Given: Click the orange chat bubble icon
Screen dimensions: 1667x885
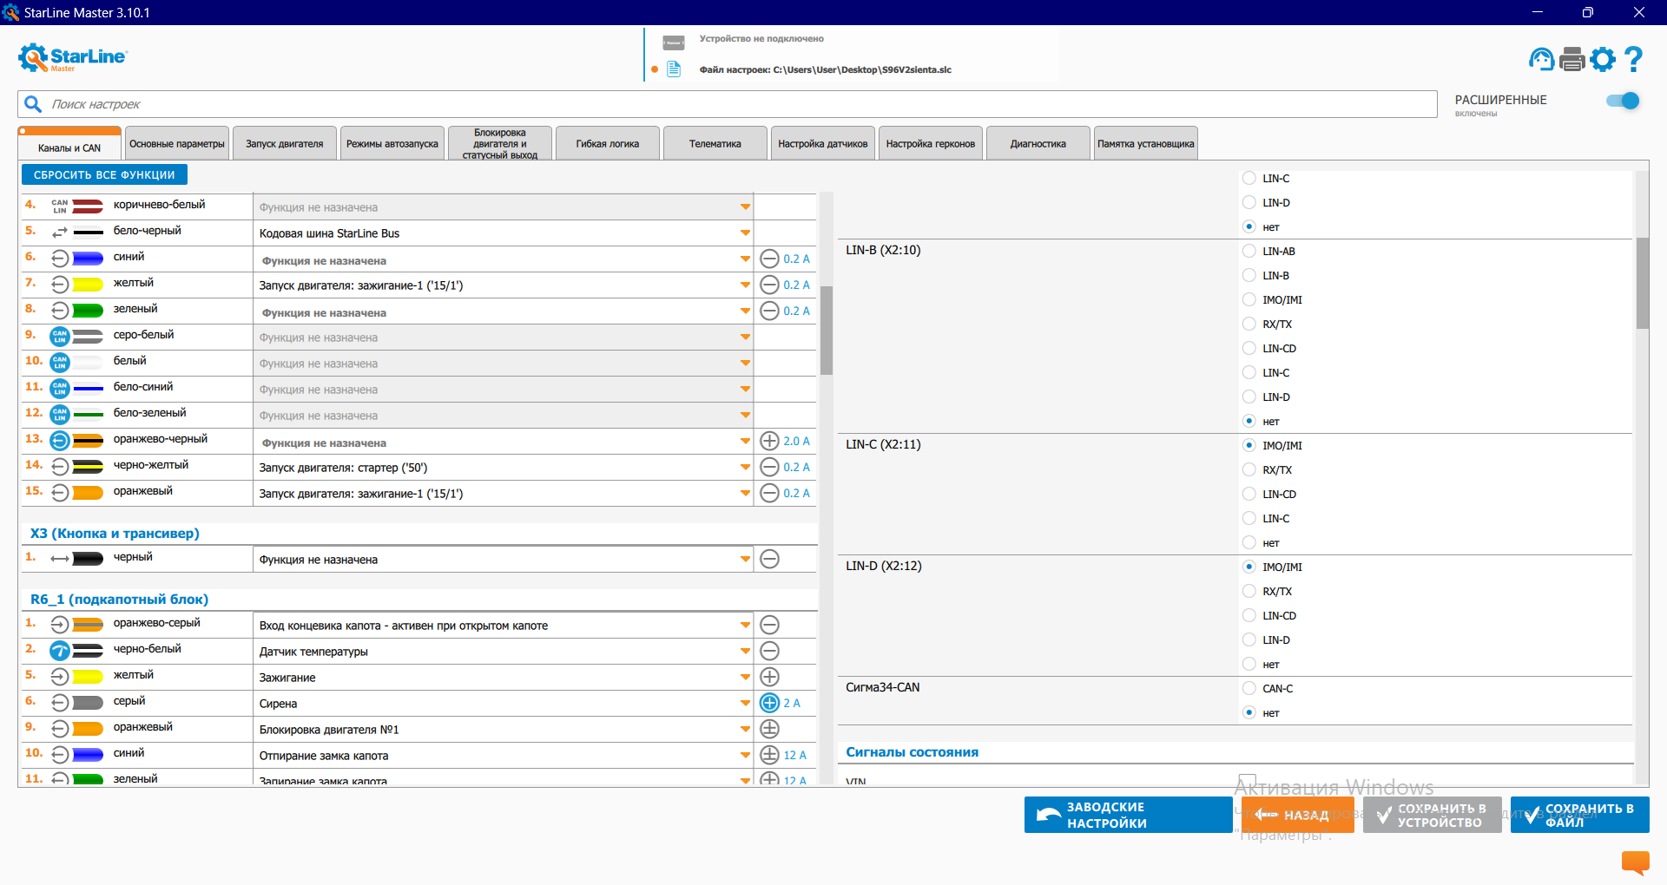Looking at the screenshot, I should 1635,862.
